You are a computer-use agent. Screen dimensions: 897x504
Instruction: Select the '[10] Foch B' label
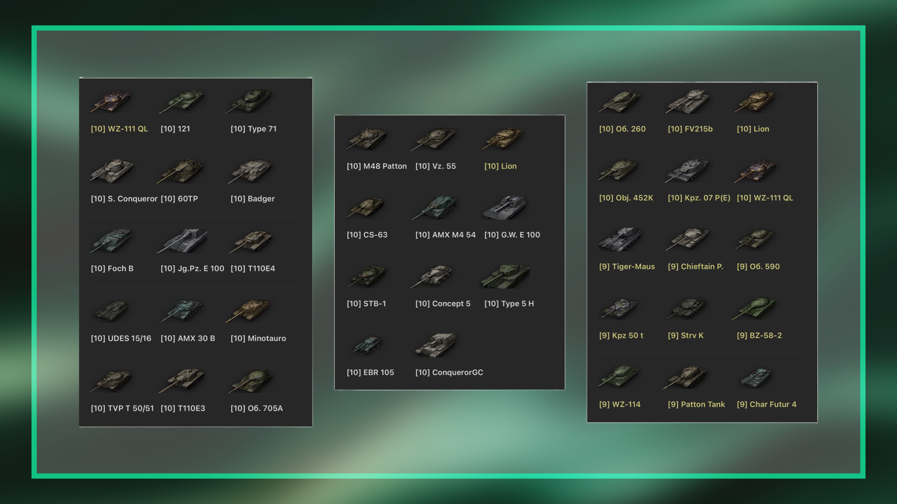(x=112, y=268)
